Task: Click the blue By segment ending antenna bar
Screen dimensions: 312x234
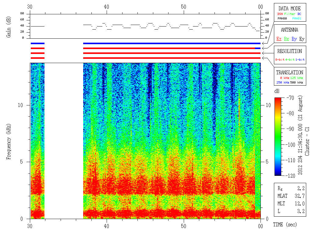Action: point(258,48)
